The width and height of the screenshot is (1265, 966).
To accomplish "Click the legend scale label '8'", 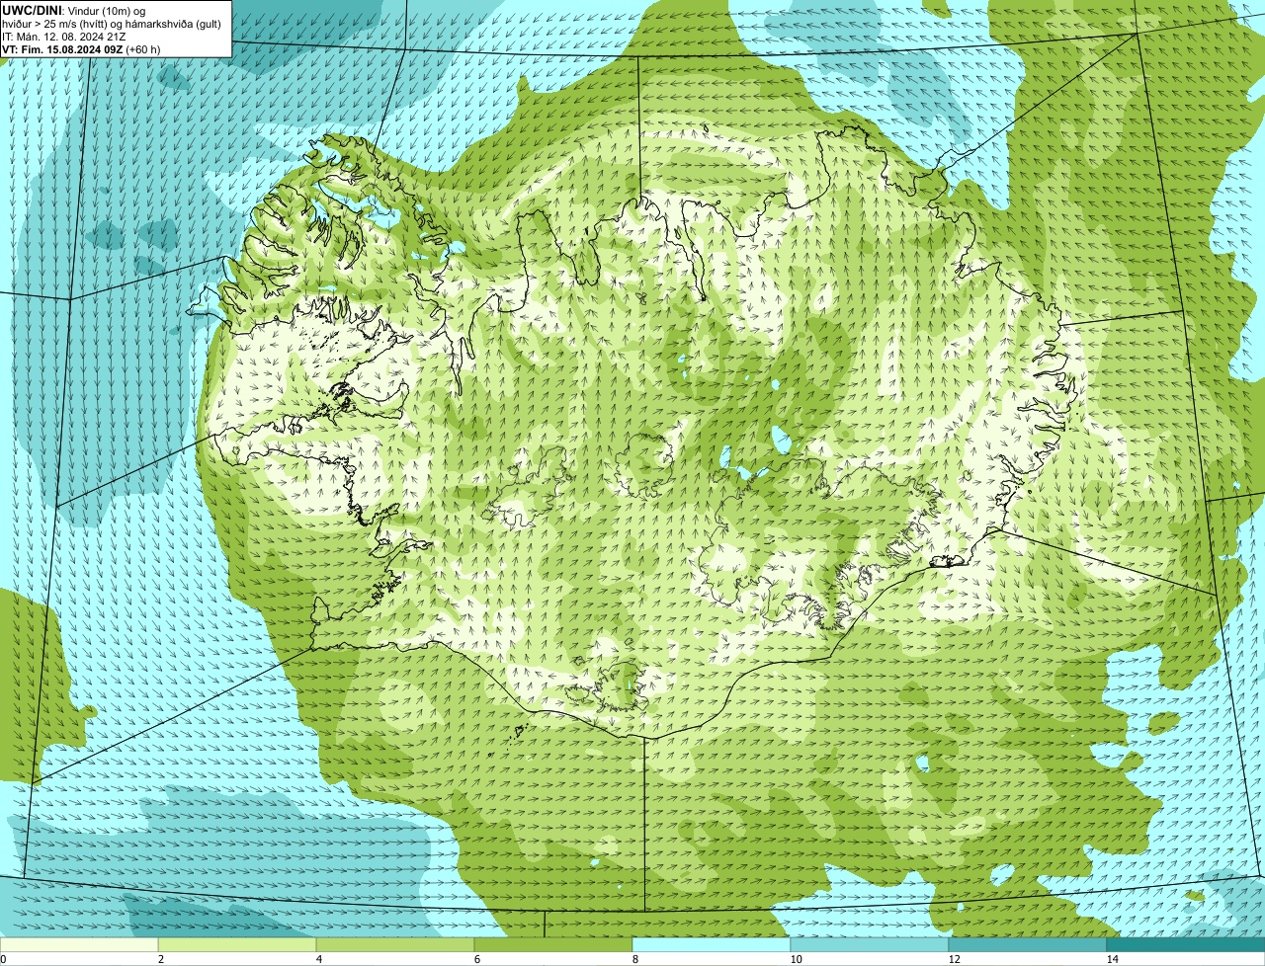I will [634, 959].
